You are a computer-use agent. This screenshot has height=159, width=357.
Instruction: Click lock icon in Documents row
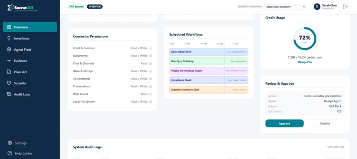(151, 56)
